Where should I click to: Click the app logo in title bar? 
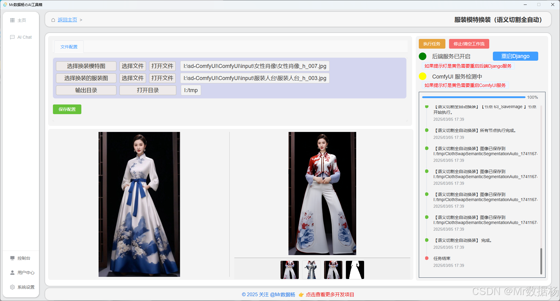coord(5,5)
